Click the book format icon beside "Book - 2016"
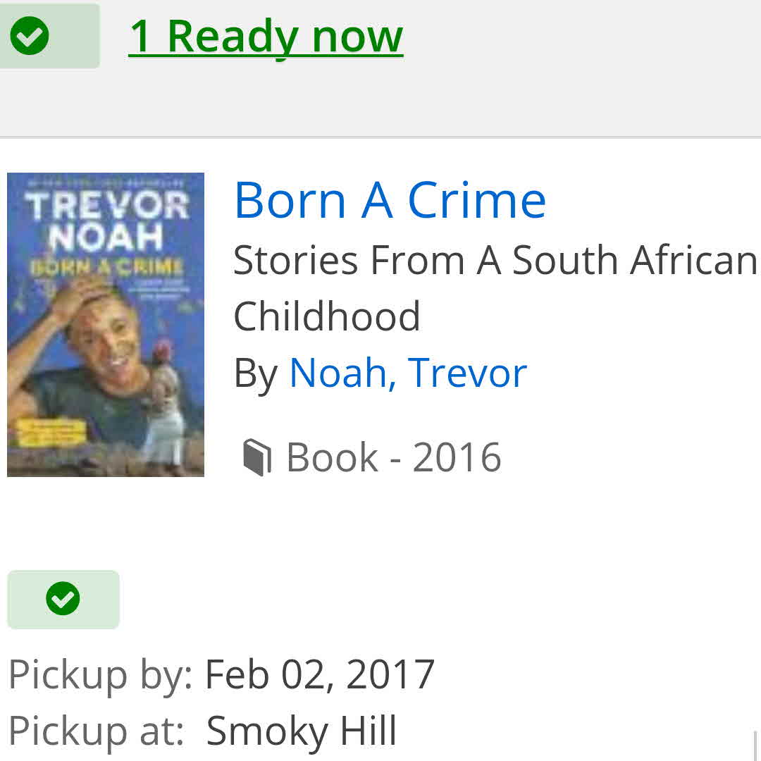The image size is (761, 761). [256, 457]
